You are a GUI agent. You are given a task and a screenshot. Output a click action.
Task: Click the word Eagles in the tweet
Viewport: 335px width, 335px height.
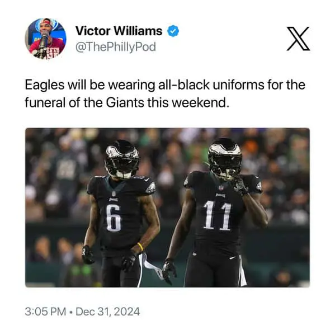pos(45,85)
